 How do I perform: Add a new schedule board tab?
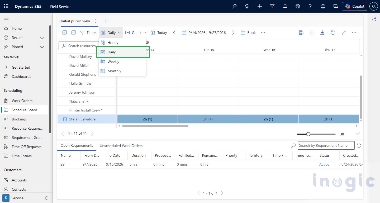[x=106, y=21]
